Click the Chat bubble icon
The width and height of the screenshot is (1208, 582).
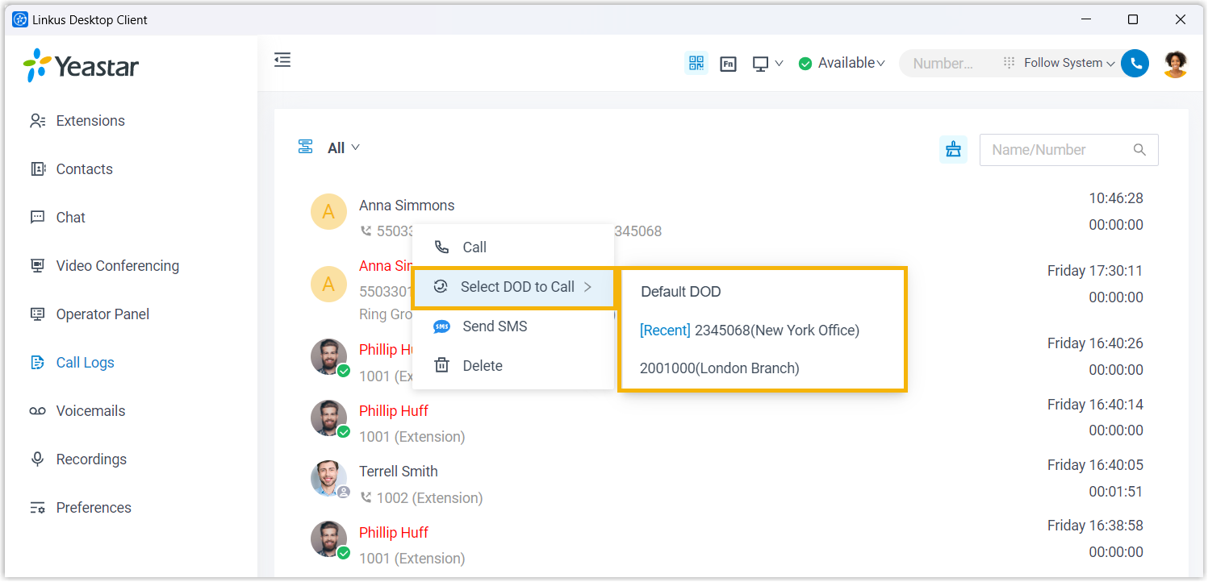[x=38, y=218]
